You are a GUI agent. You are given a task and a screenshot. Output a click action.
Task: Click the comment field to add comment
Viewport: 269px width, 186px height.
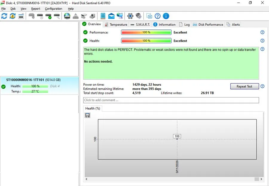coord(171,100)
